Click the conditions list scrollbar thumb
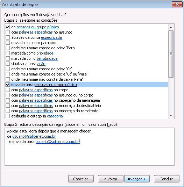 (171, 54)
